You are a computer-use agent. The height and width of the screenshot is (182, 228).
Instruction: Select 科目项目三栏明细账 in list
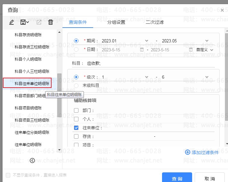[32, 120]
